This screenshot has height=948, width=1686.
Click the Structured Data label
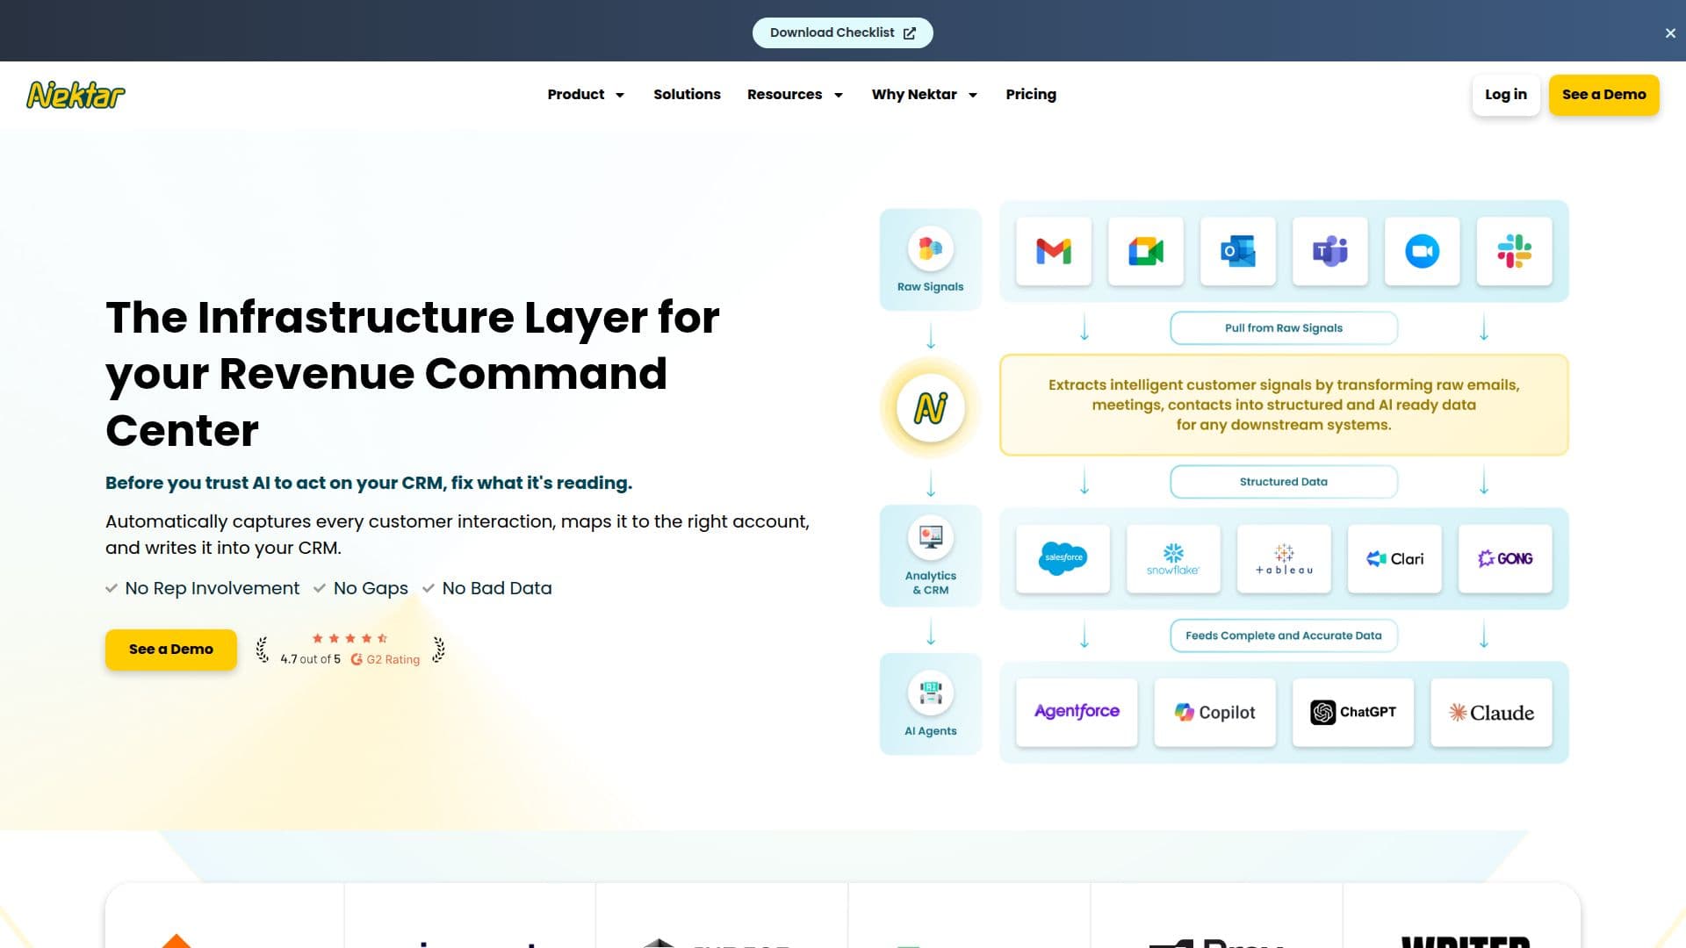(1284, 482)
